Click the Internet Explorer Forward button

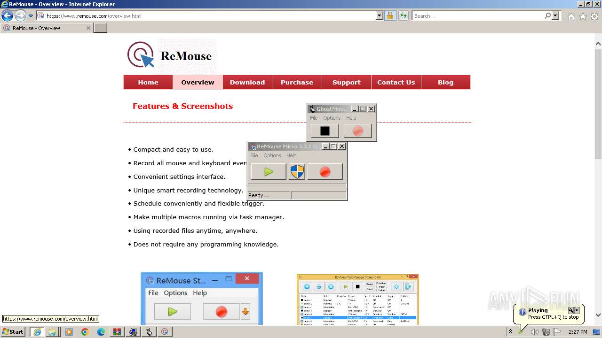pos(20,16)
